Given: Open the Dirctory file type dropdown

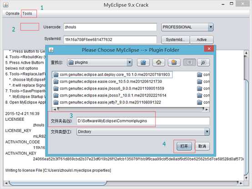Looking at the screenshot, I should pos(143,132).
